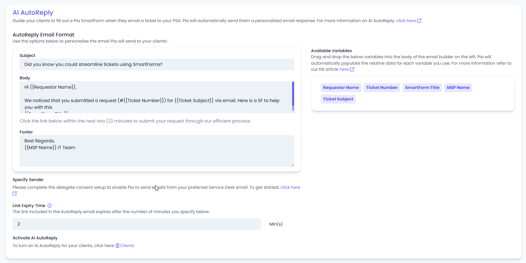Select the Ticket Subject variable chip
The image size is (526, 263).
point(338,99)
